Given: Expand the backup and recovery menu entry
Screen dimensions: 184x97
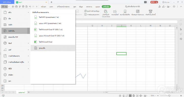Looking at the screenshot, I should (16, 62).
